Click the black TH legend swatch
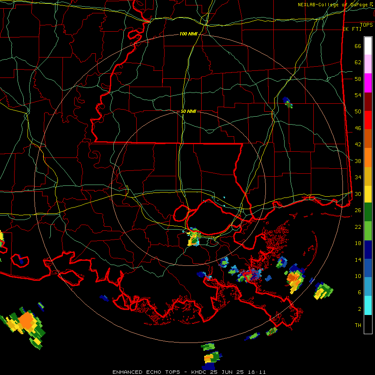This screenshot has width=375, height=375. click(x=368, y=324)
